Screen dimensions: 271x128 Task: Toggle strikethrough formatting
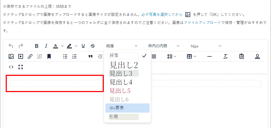click(93, 46)
